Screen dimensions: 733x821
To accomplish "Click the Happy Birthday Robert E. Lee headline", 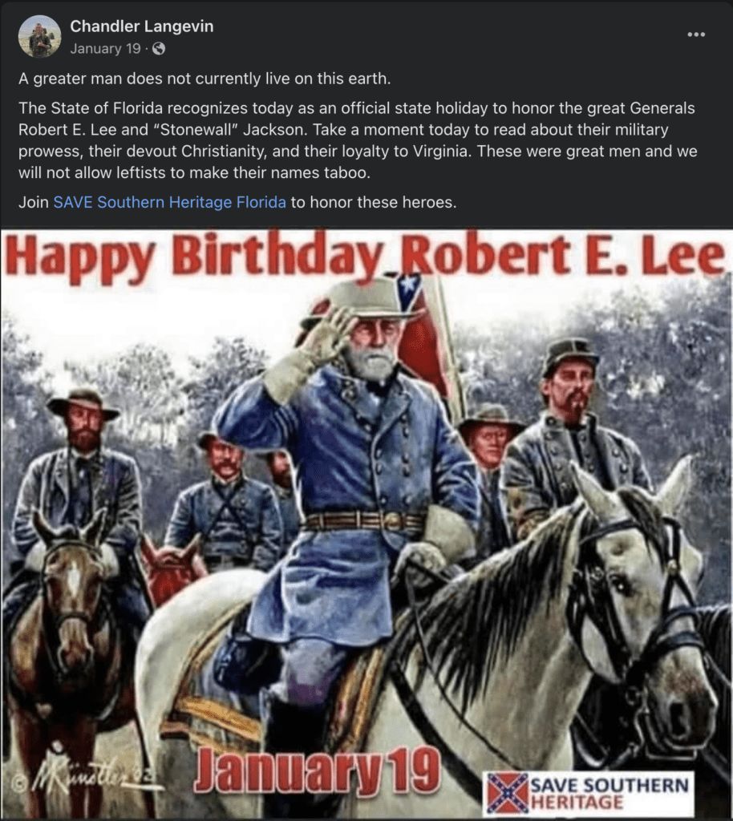I will [365, 256].
